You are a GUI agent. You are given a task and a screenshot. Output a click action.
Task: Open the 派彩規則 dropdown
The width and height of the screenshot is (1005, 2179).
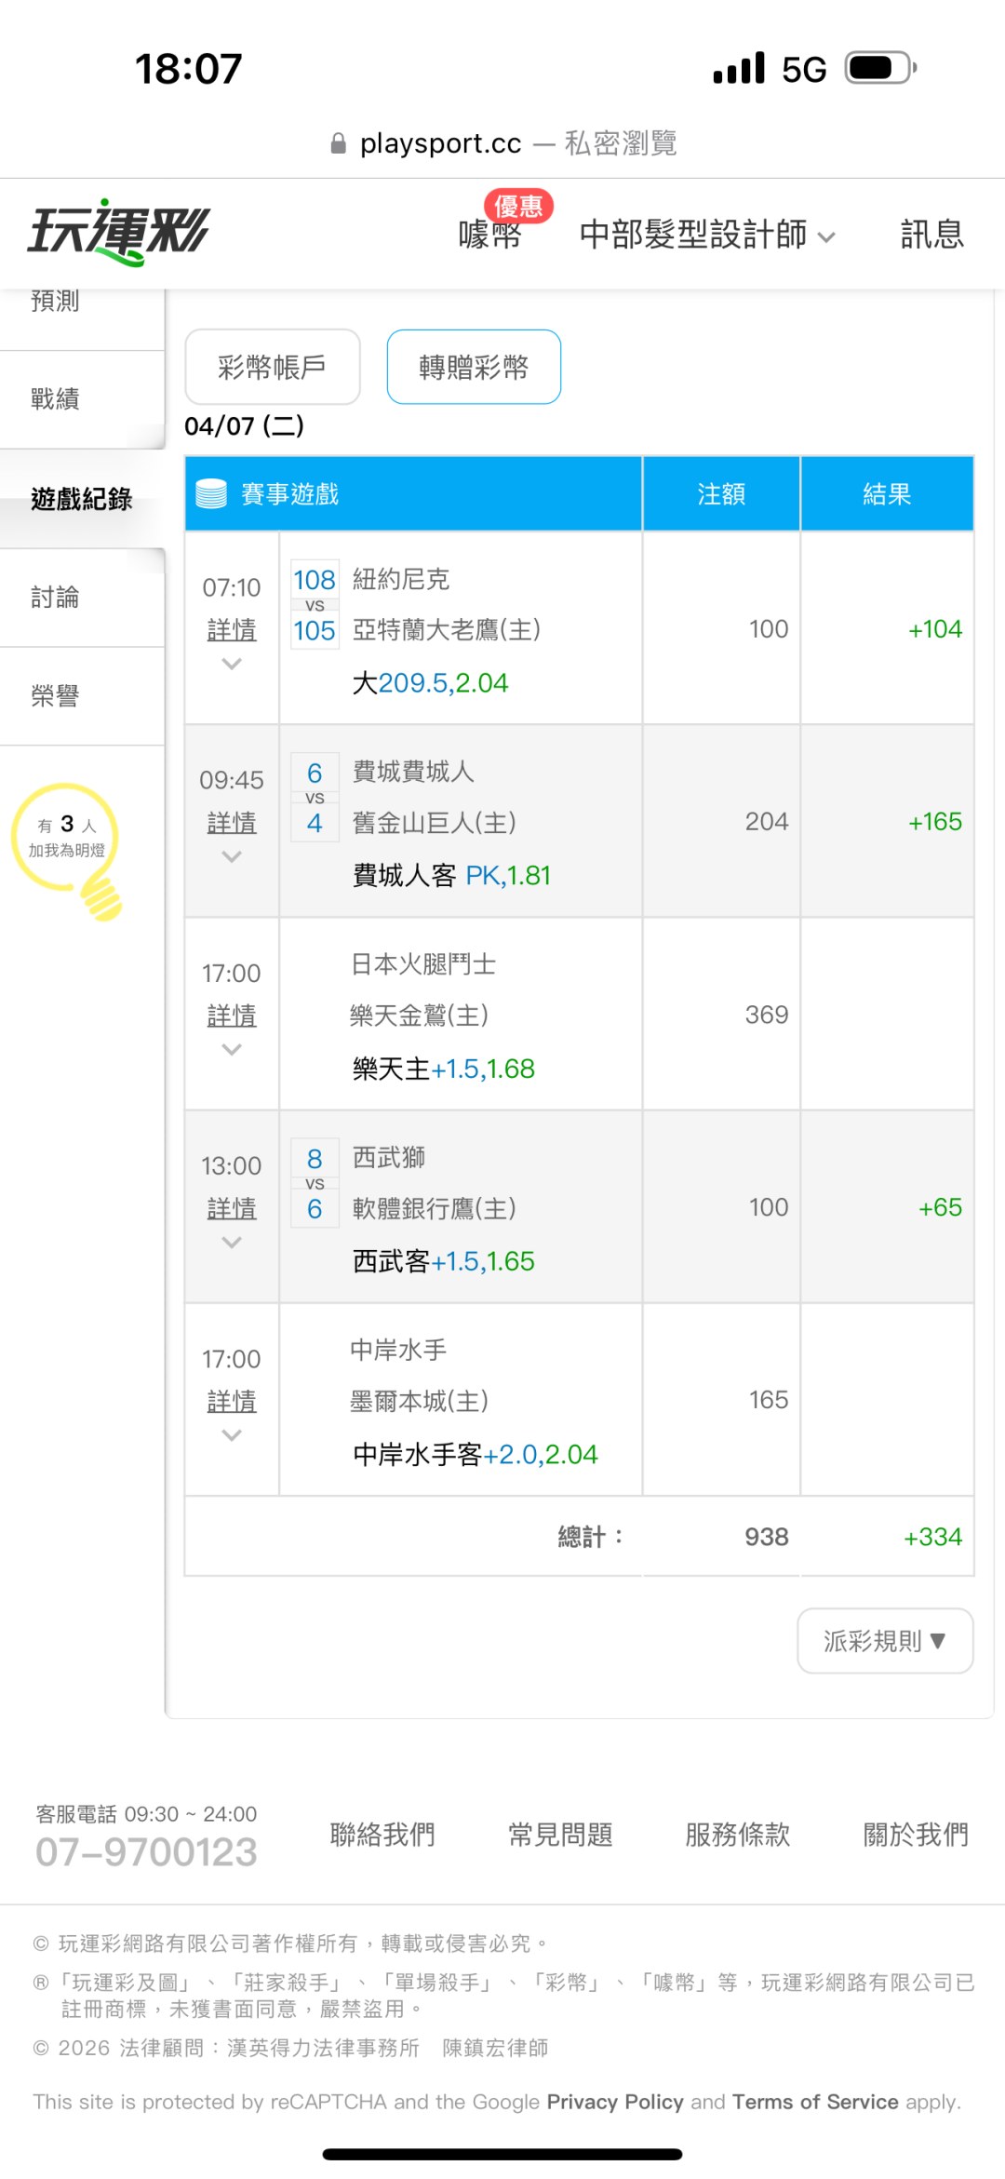click(x=884, y=1641)
